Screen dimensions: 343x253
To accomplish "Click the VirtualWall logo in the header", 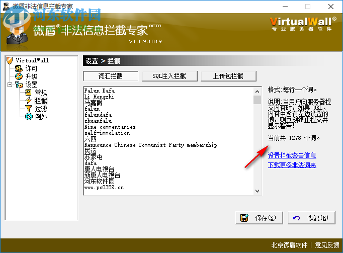I will coord(303,24).
